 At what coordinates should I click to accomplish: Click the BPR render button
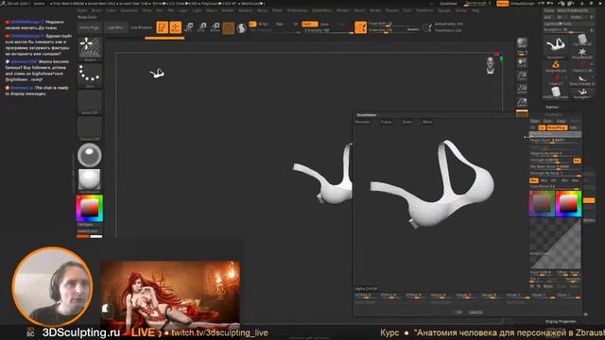pyautogui.click(x=522, y=42)
